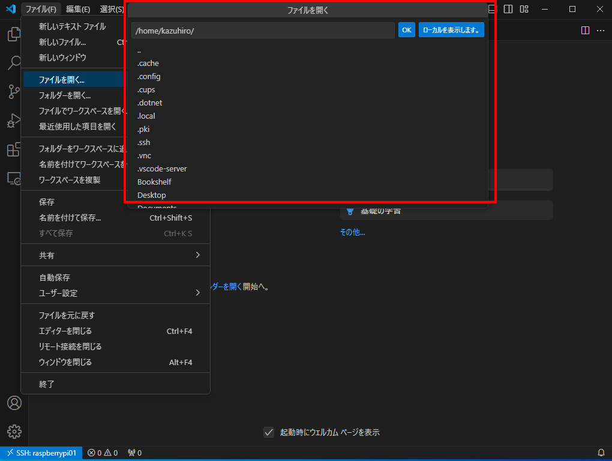
Task: Open the editor more actions ellipsis menu
Action: (600, 30)
